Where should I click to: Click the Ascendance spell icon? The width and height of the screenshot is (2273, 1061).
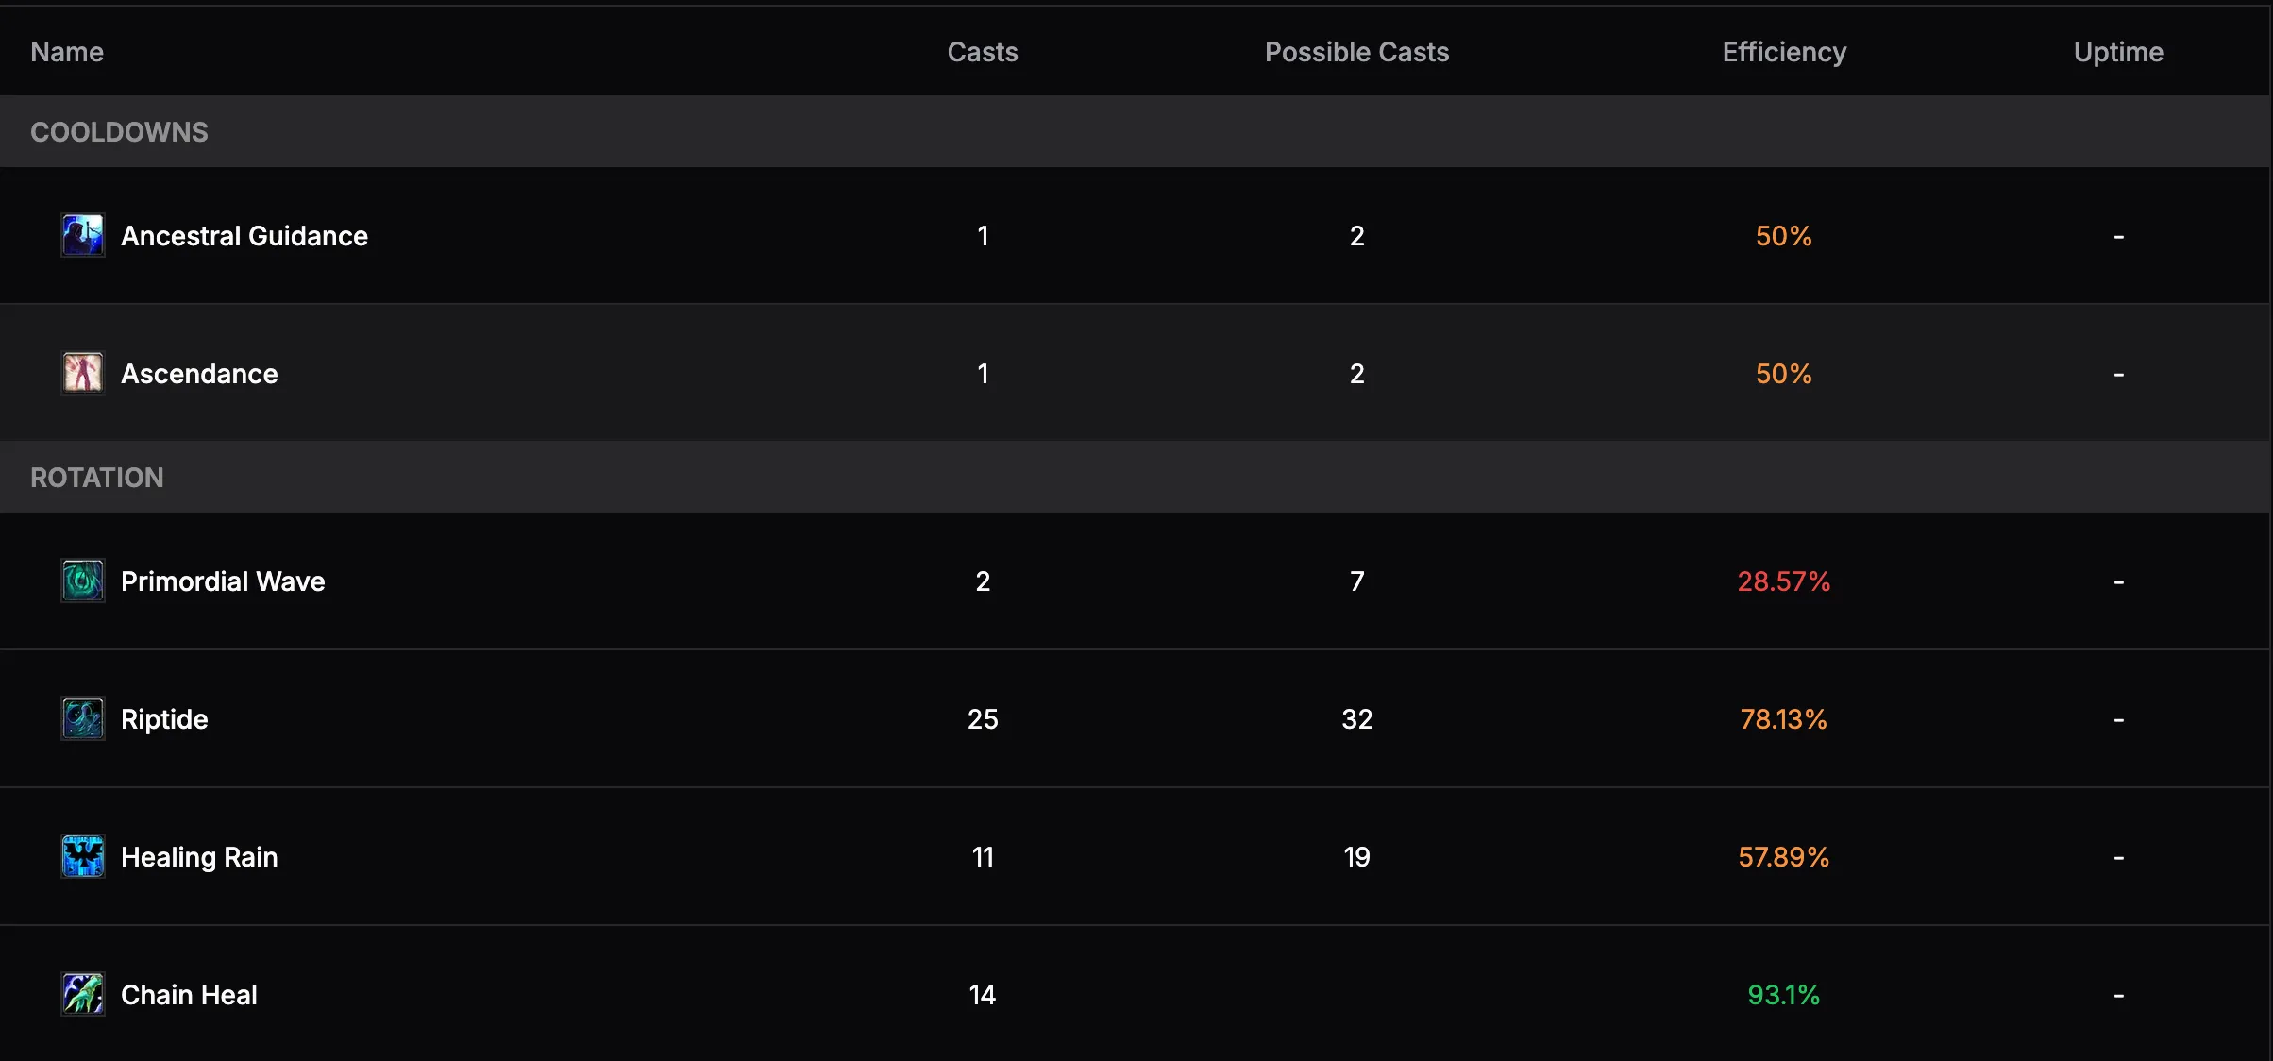coord(83,373)
